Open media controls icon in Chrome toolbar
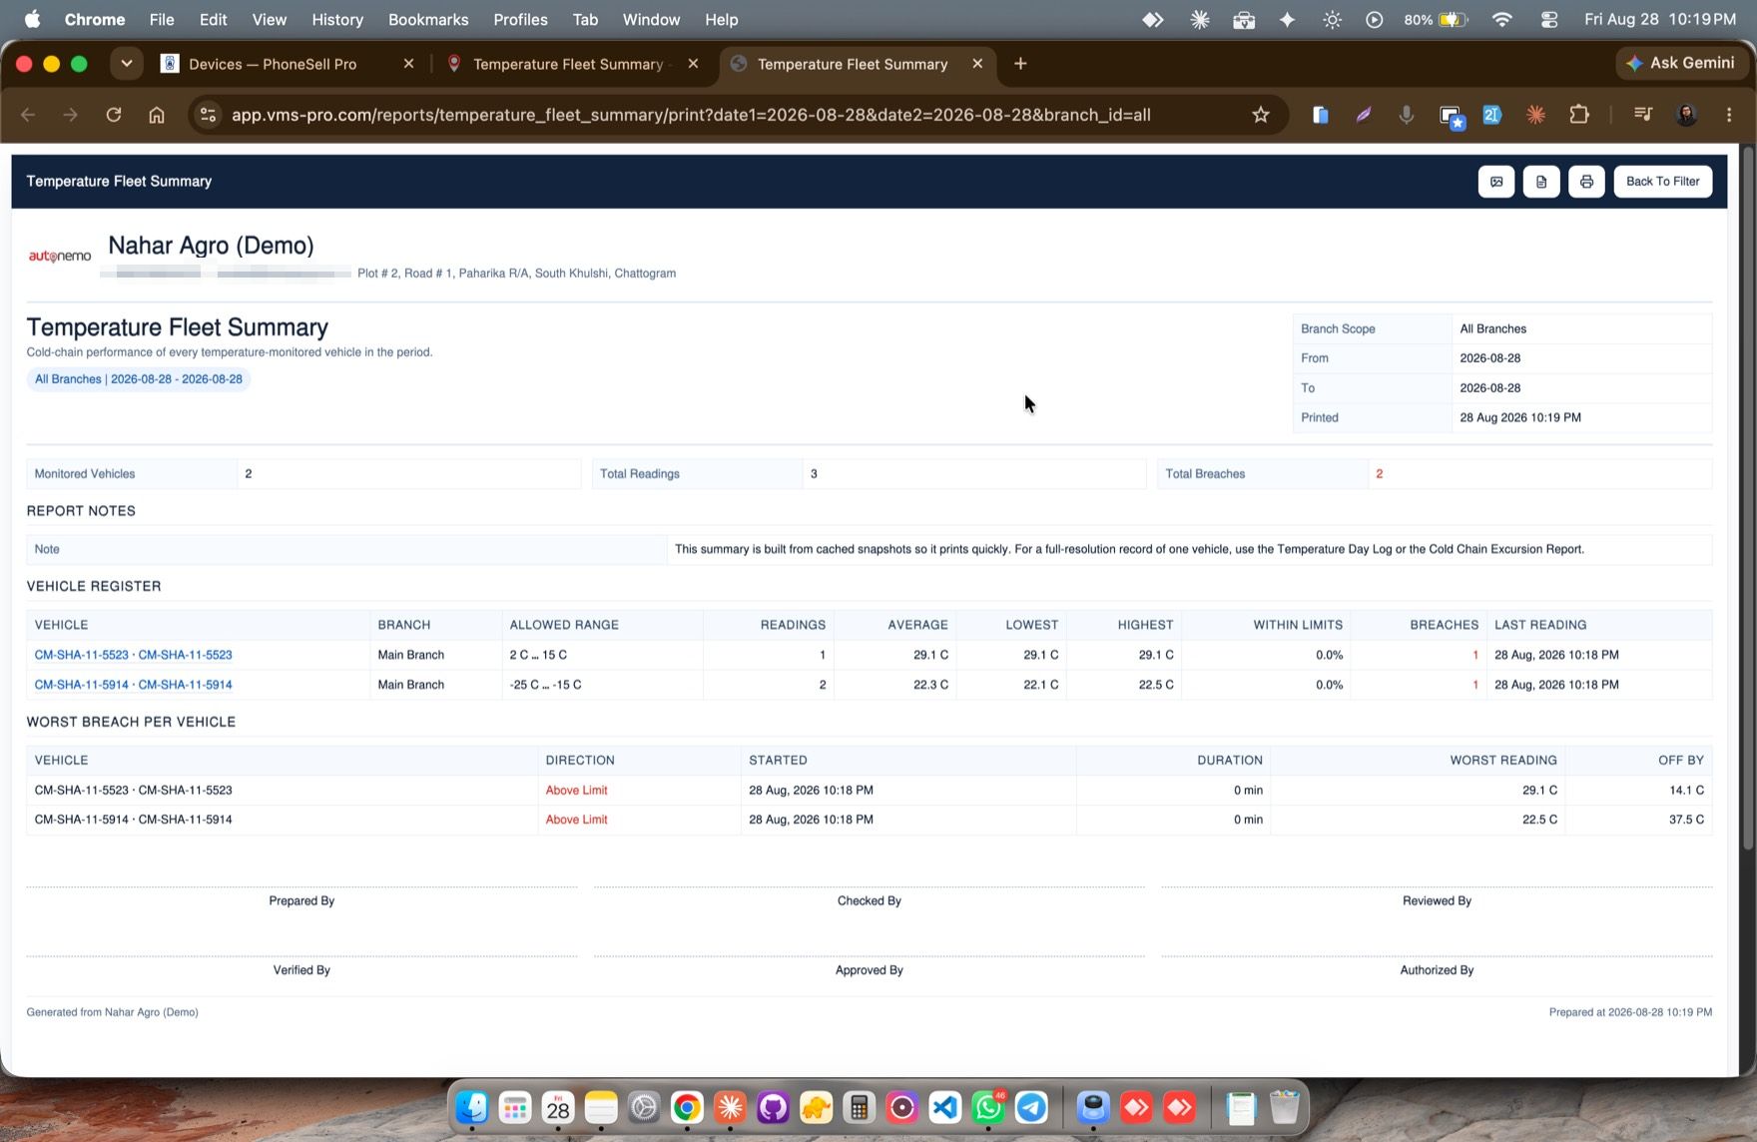 1642,115
